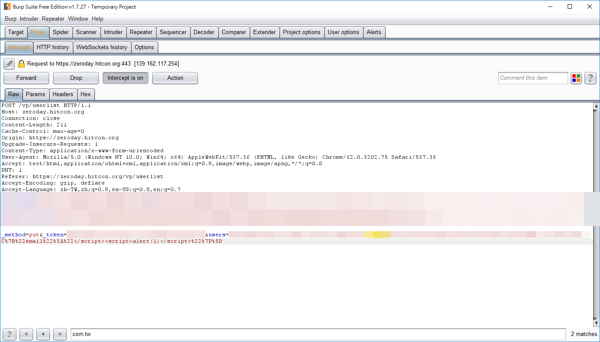Click the 2 matches search count
This screenshot has height=342, width=600.
pos(584,334)
